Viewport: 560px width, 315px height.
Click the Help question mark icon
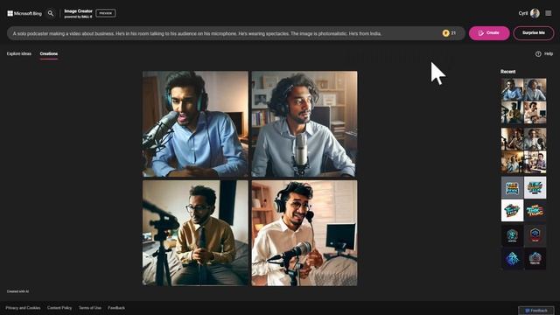[x=538, y=54]
